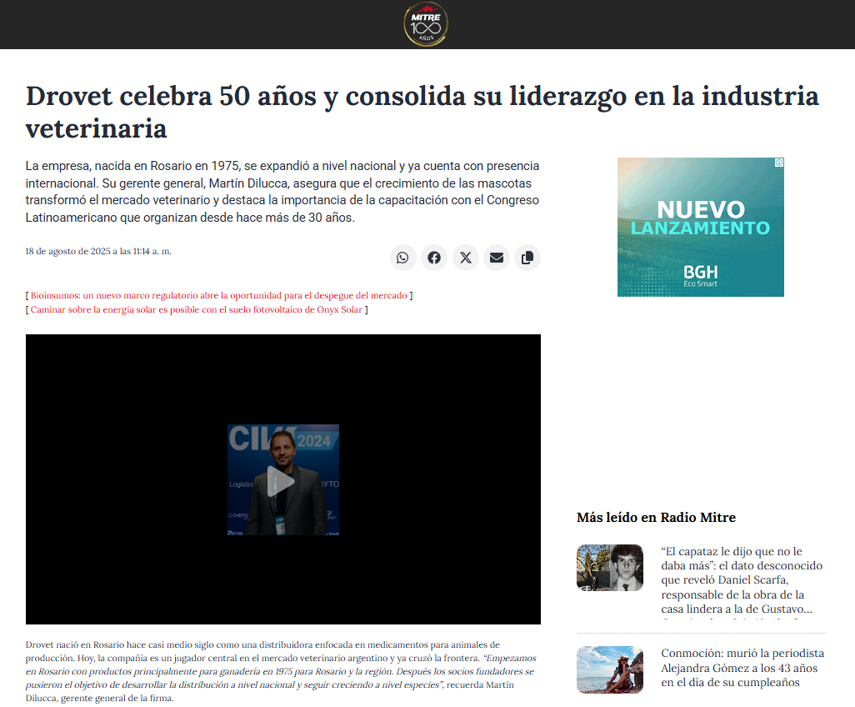Open the Alejandra Gómez story thumbnail
The width and height of the screenshot is (855, 707).
(x=609, y=669)
